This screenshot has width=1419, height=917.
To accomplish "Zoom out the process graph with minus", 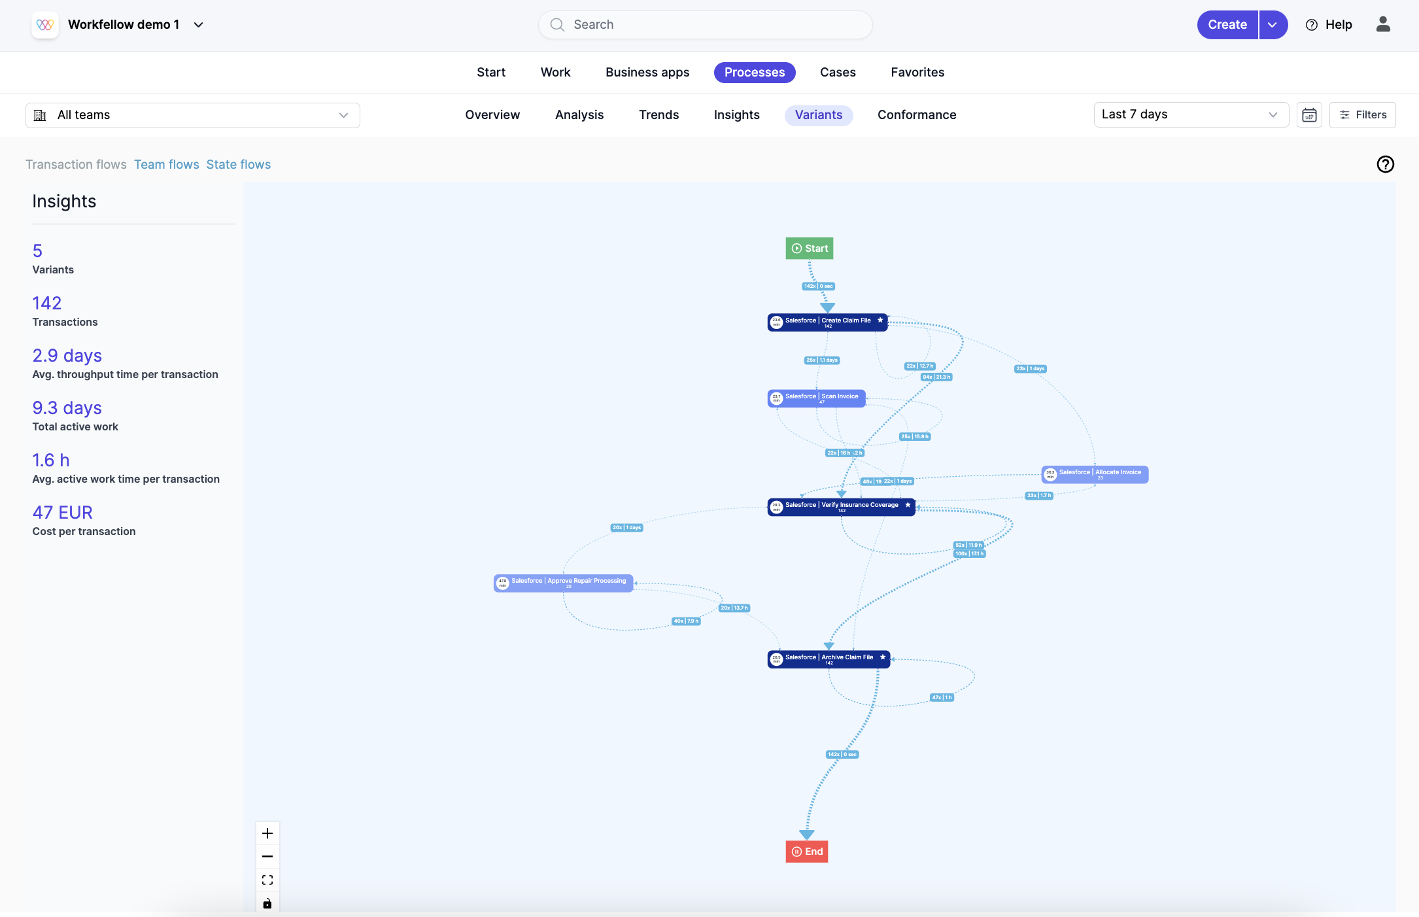I will coord(267,856).
